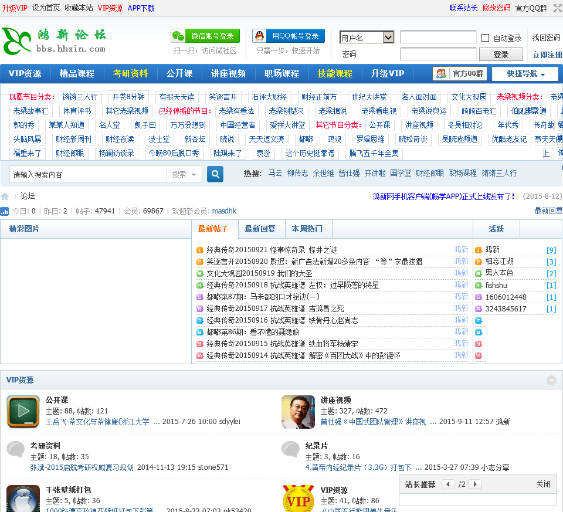
Task: Collapse the VIP资源 section
Action: point(551,380)
